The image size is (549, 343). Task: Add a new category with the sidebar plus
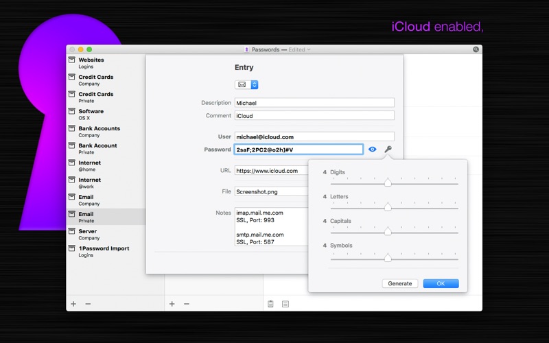pyautogui.click(x=73, y=304)
